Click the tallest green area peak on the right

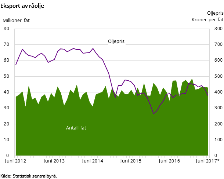point(192,79)
